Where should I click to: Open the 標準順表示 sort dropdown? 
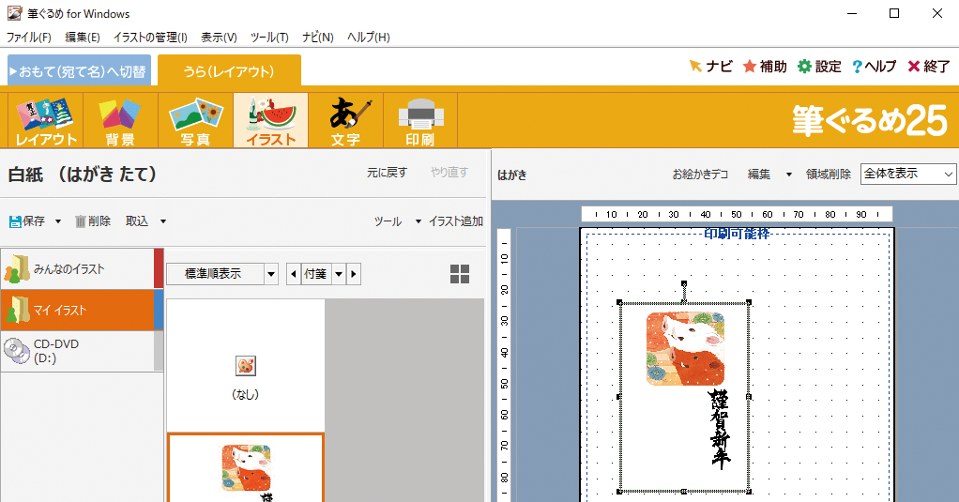[x=271, y=274]
